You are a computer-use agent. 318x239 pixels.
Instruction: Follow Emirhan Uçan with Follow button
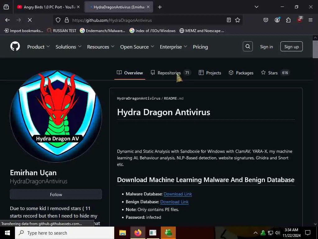(x=56, y=194)
